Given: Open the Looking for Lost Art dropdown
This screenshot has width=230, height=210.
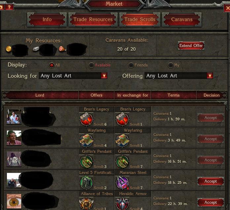Looking at the screenshot, I should point(73,76).
